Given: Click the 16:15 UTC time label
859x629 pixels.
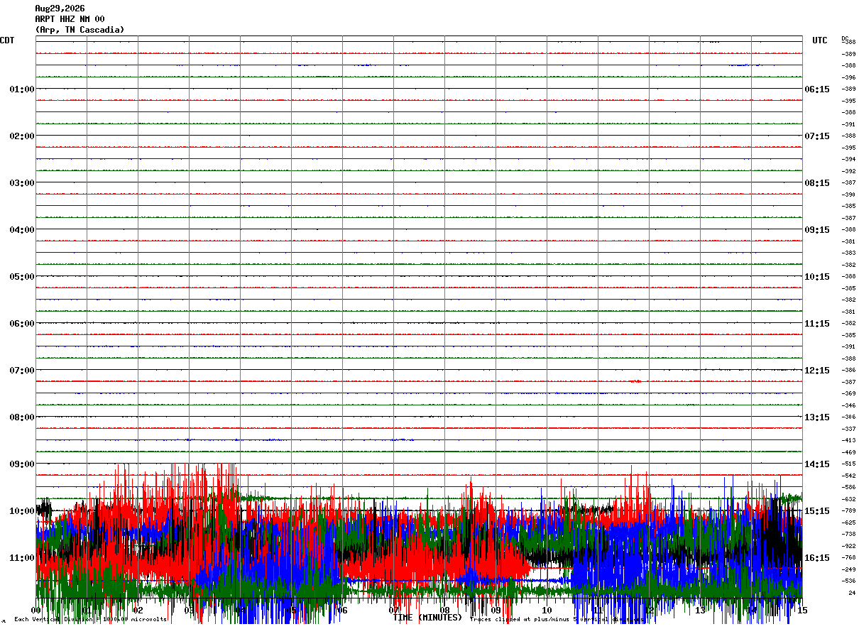Looking at the screenshot, I should (816, 558).
